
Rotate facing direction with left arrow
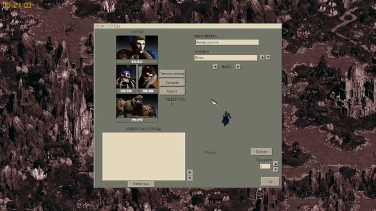point(216,67)
